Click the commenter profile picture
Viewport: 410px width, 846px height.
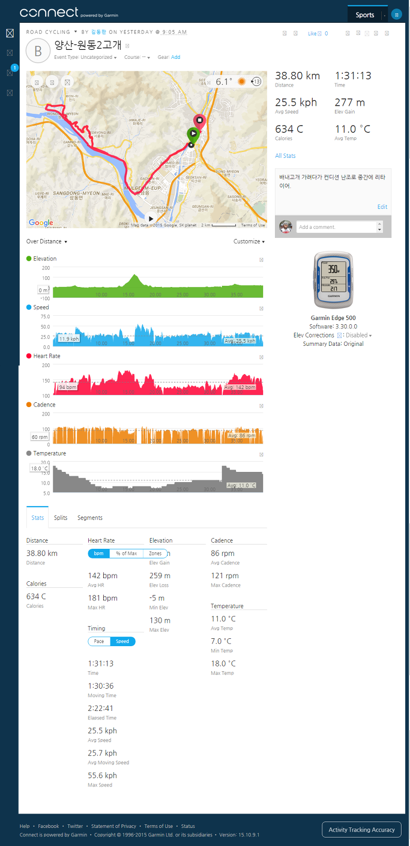(286, 226)
